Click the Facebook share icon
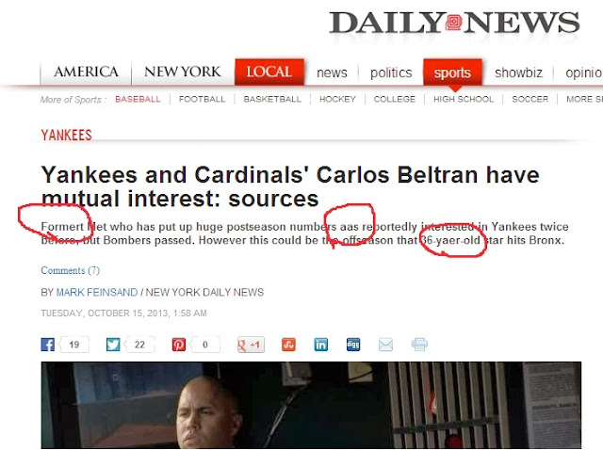 click(x=48, y=345)
